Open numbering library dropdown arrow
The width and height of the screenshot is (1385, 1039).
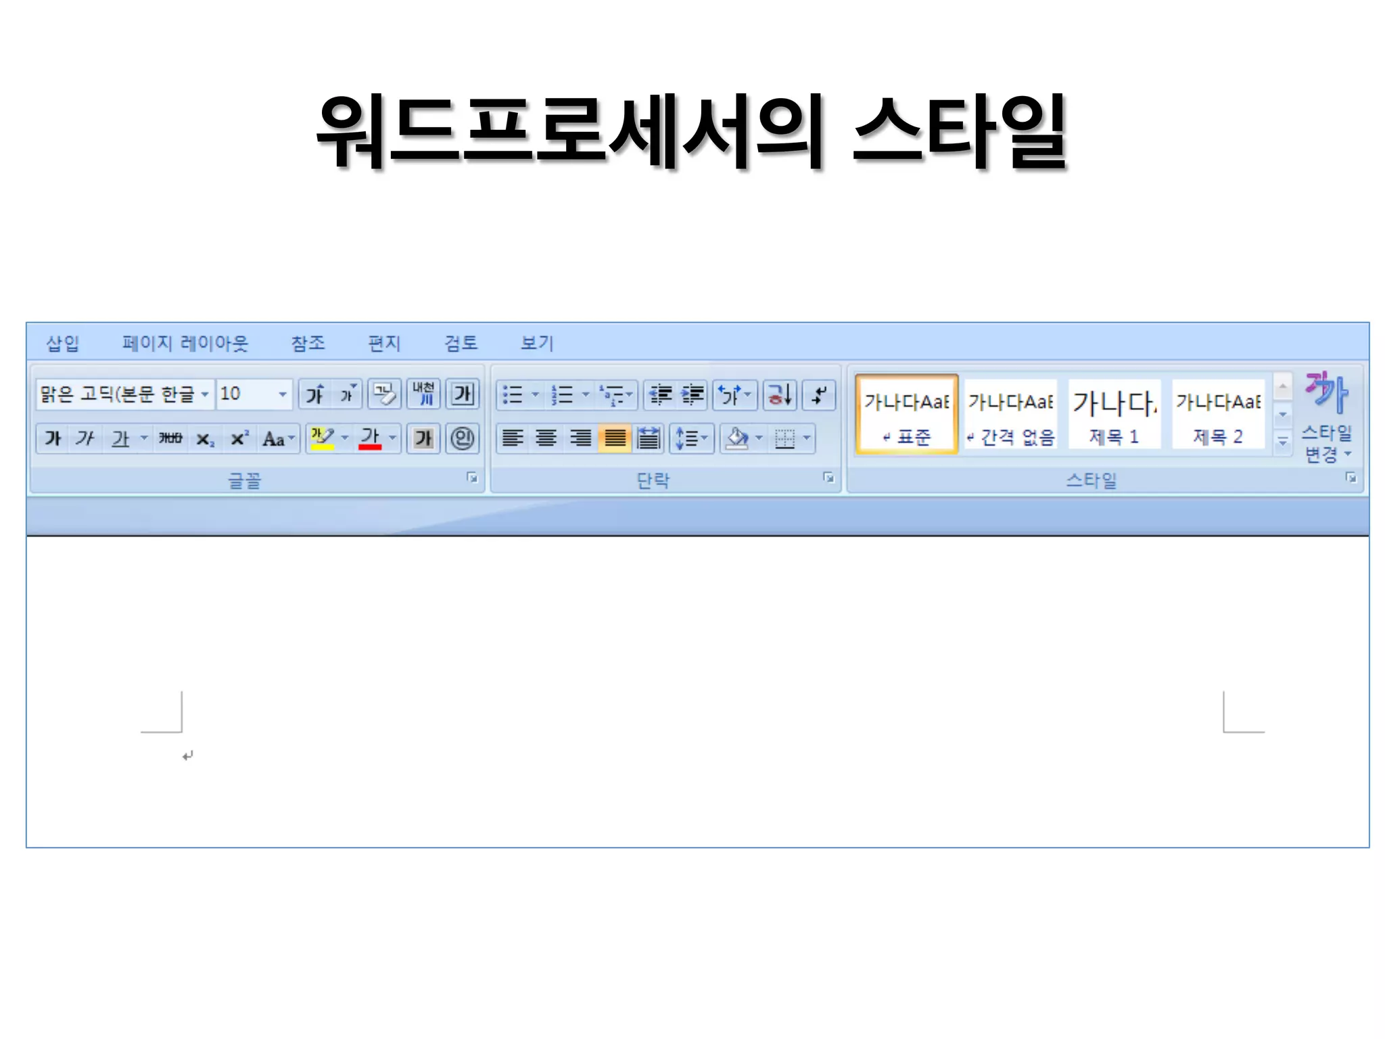585,394
